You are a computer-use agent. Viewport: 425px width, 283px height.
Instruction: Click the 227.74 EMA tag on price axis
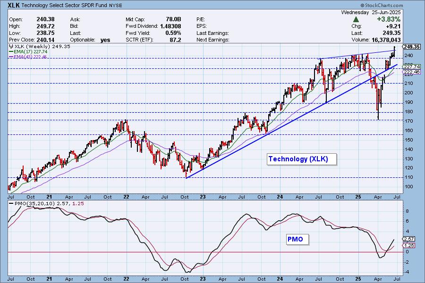[412, 67]
